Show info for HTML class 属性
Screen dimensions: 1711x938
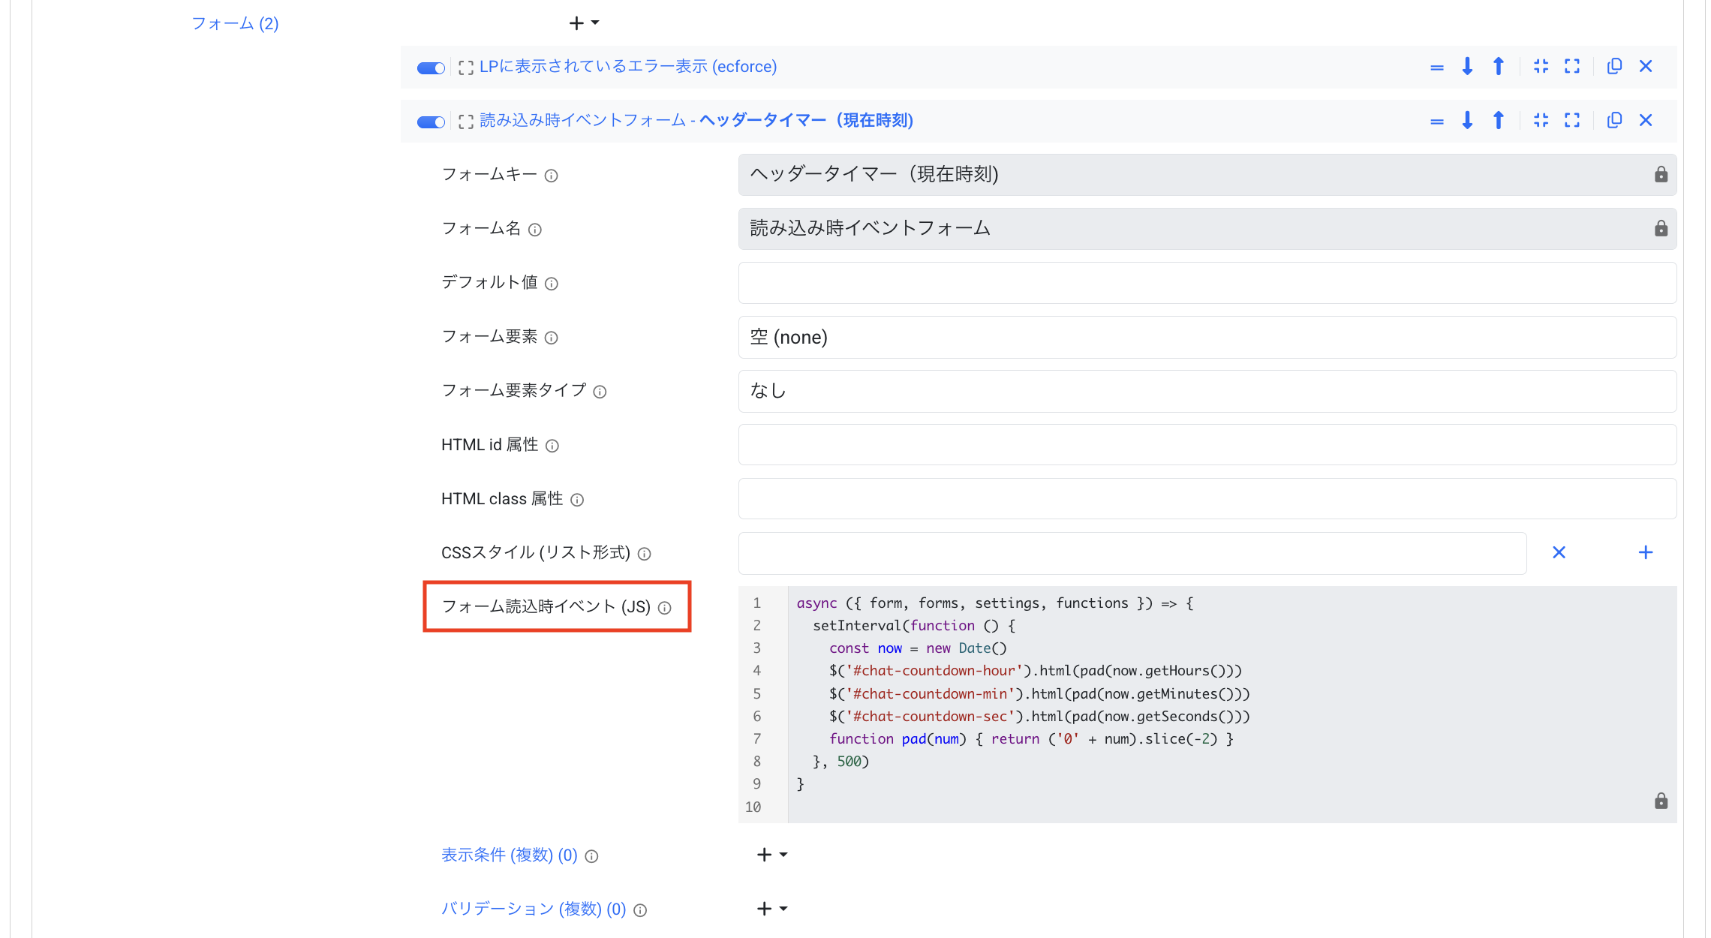[576, 500]
